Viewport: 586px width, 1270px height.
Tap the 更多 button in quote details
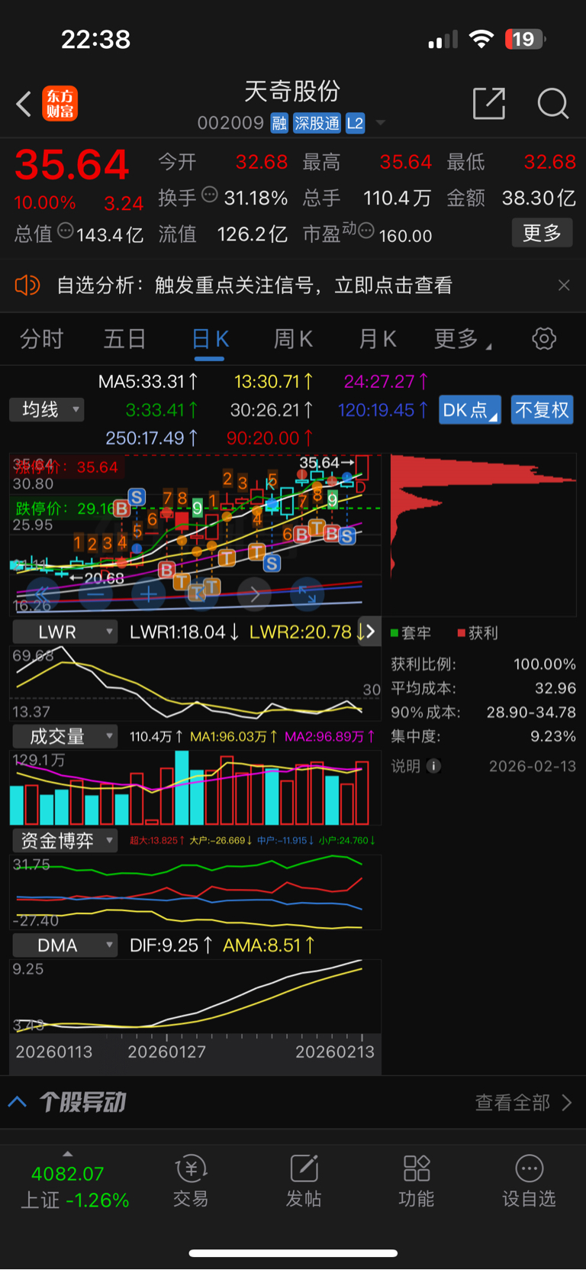click(x=542, y=233)
